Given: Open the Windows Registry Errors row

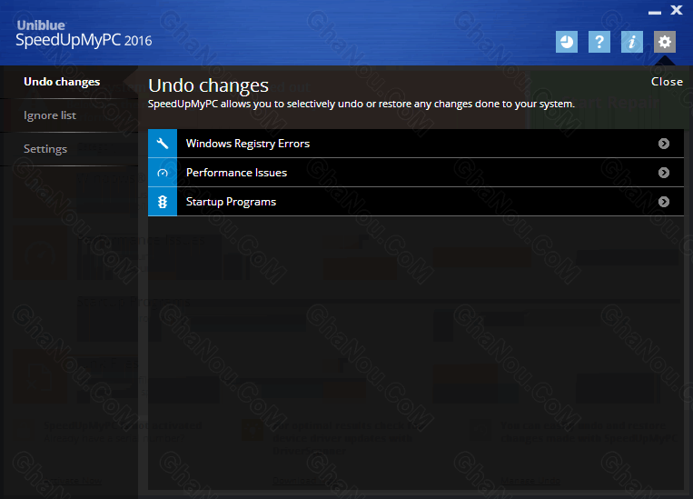Looking at the screenshot, I should tap(416, 144).
